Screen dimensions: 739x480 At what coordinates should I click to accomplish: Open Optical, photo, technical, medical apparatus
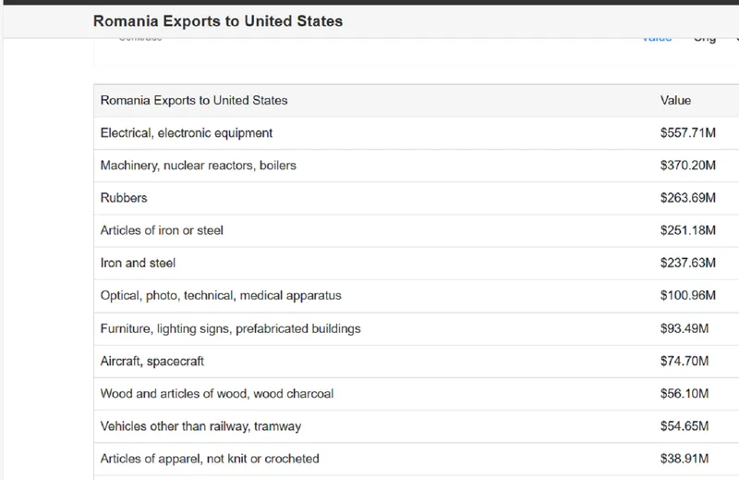(221, 296)
